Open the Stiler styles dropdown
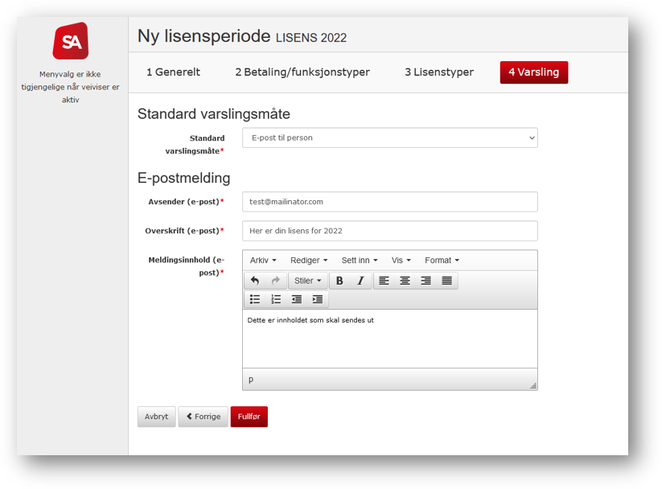This screenshot has width=662, height=489. tap(308, 281)
